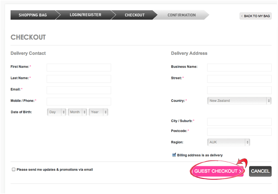The image size is (278, 194).
Task: Click the Confirmation step
Action: point(181,15)
